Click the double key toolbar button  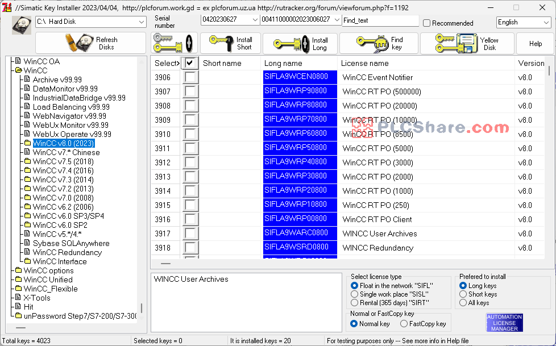[x=174, y=43]
